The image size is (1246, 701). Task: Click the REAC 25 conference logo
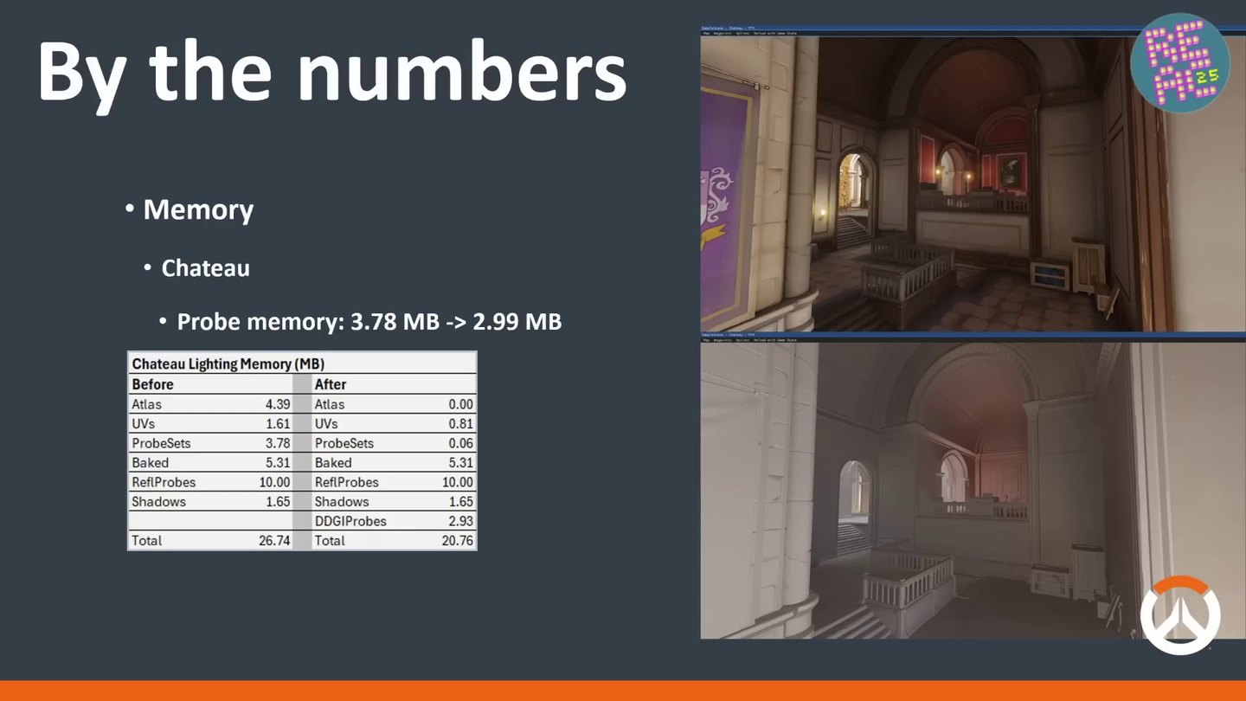click(x=1180, y=63)
